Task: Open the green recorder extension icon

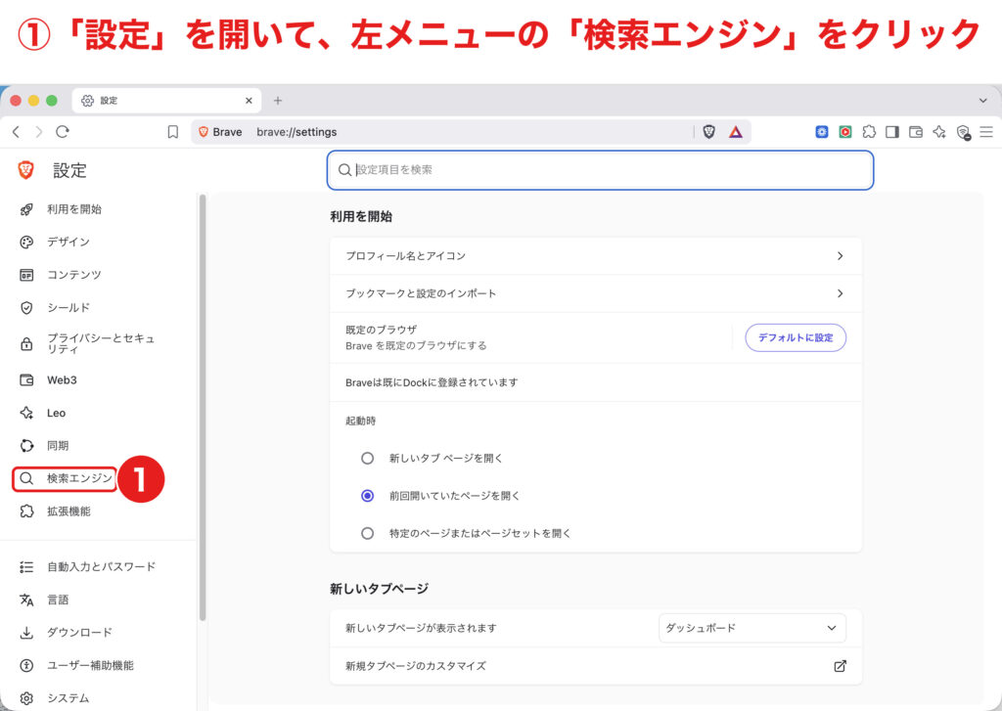Action: [x=845, y=132]
